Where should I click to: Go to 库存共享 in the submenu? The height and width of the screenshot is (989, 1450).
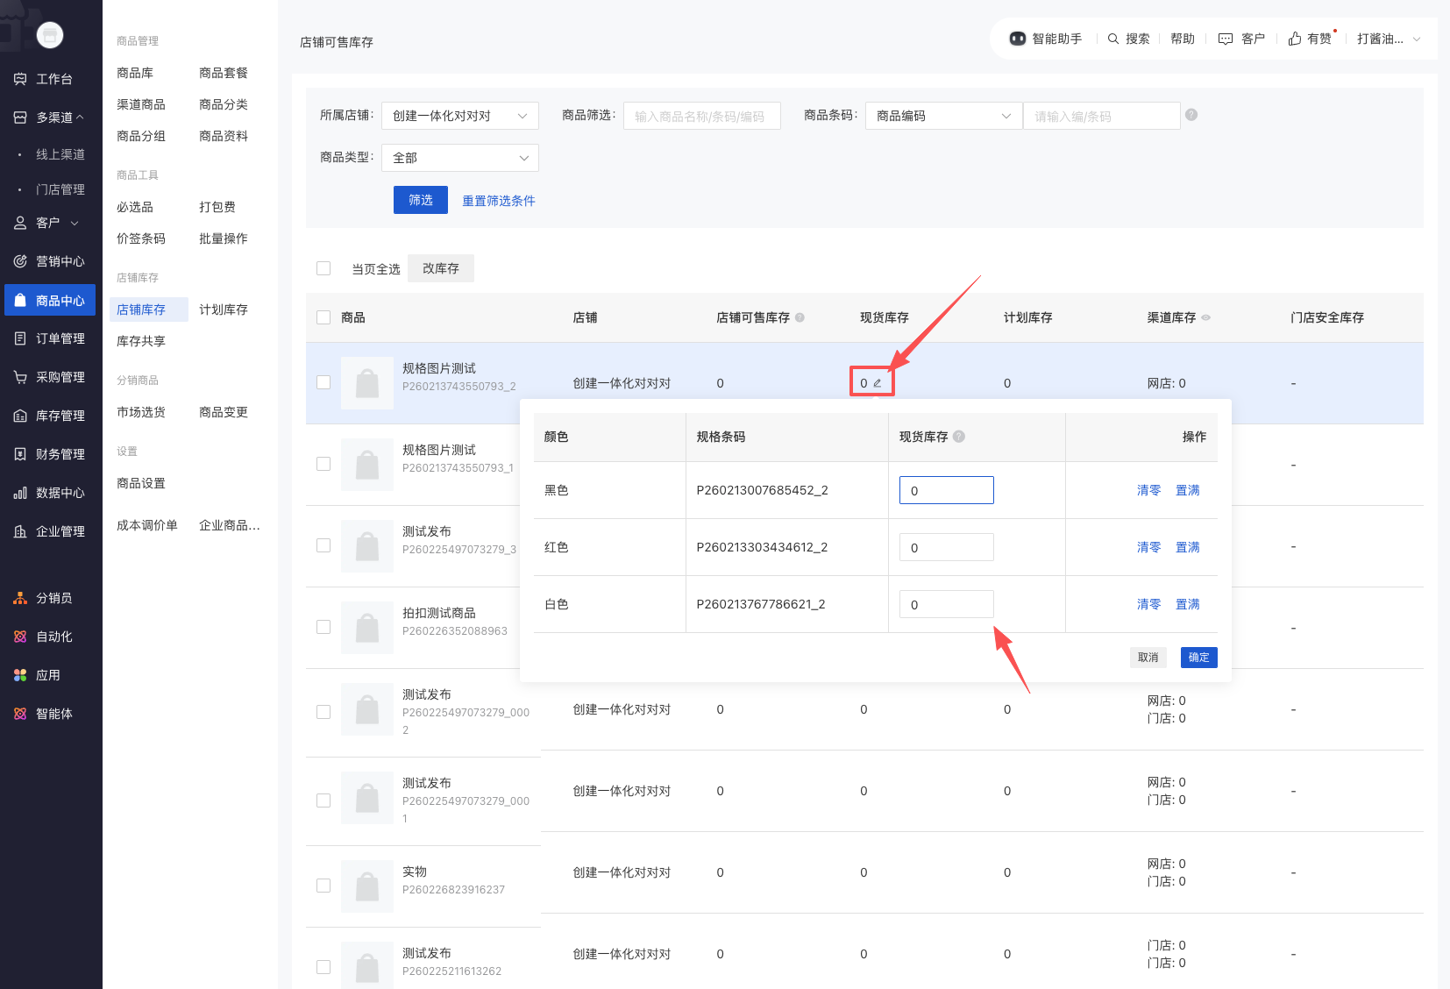(141, 341)
